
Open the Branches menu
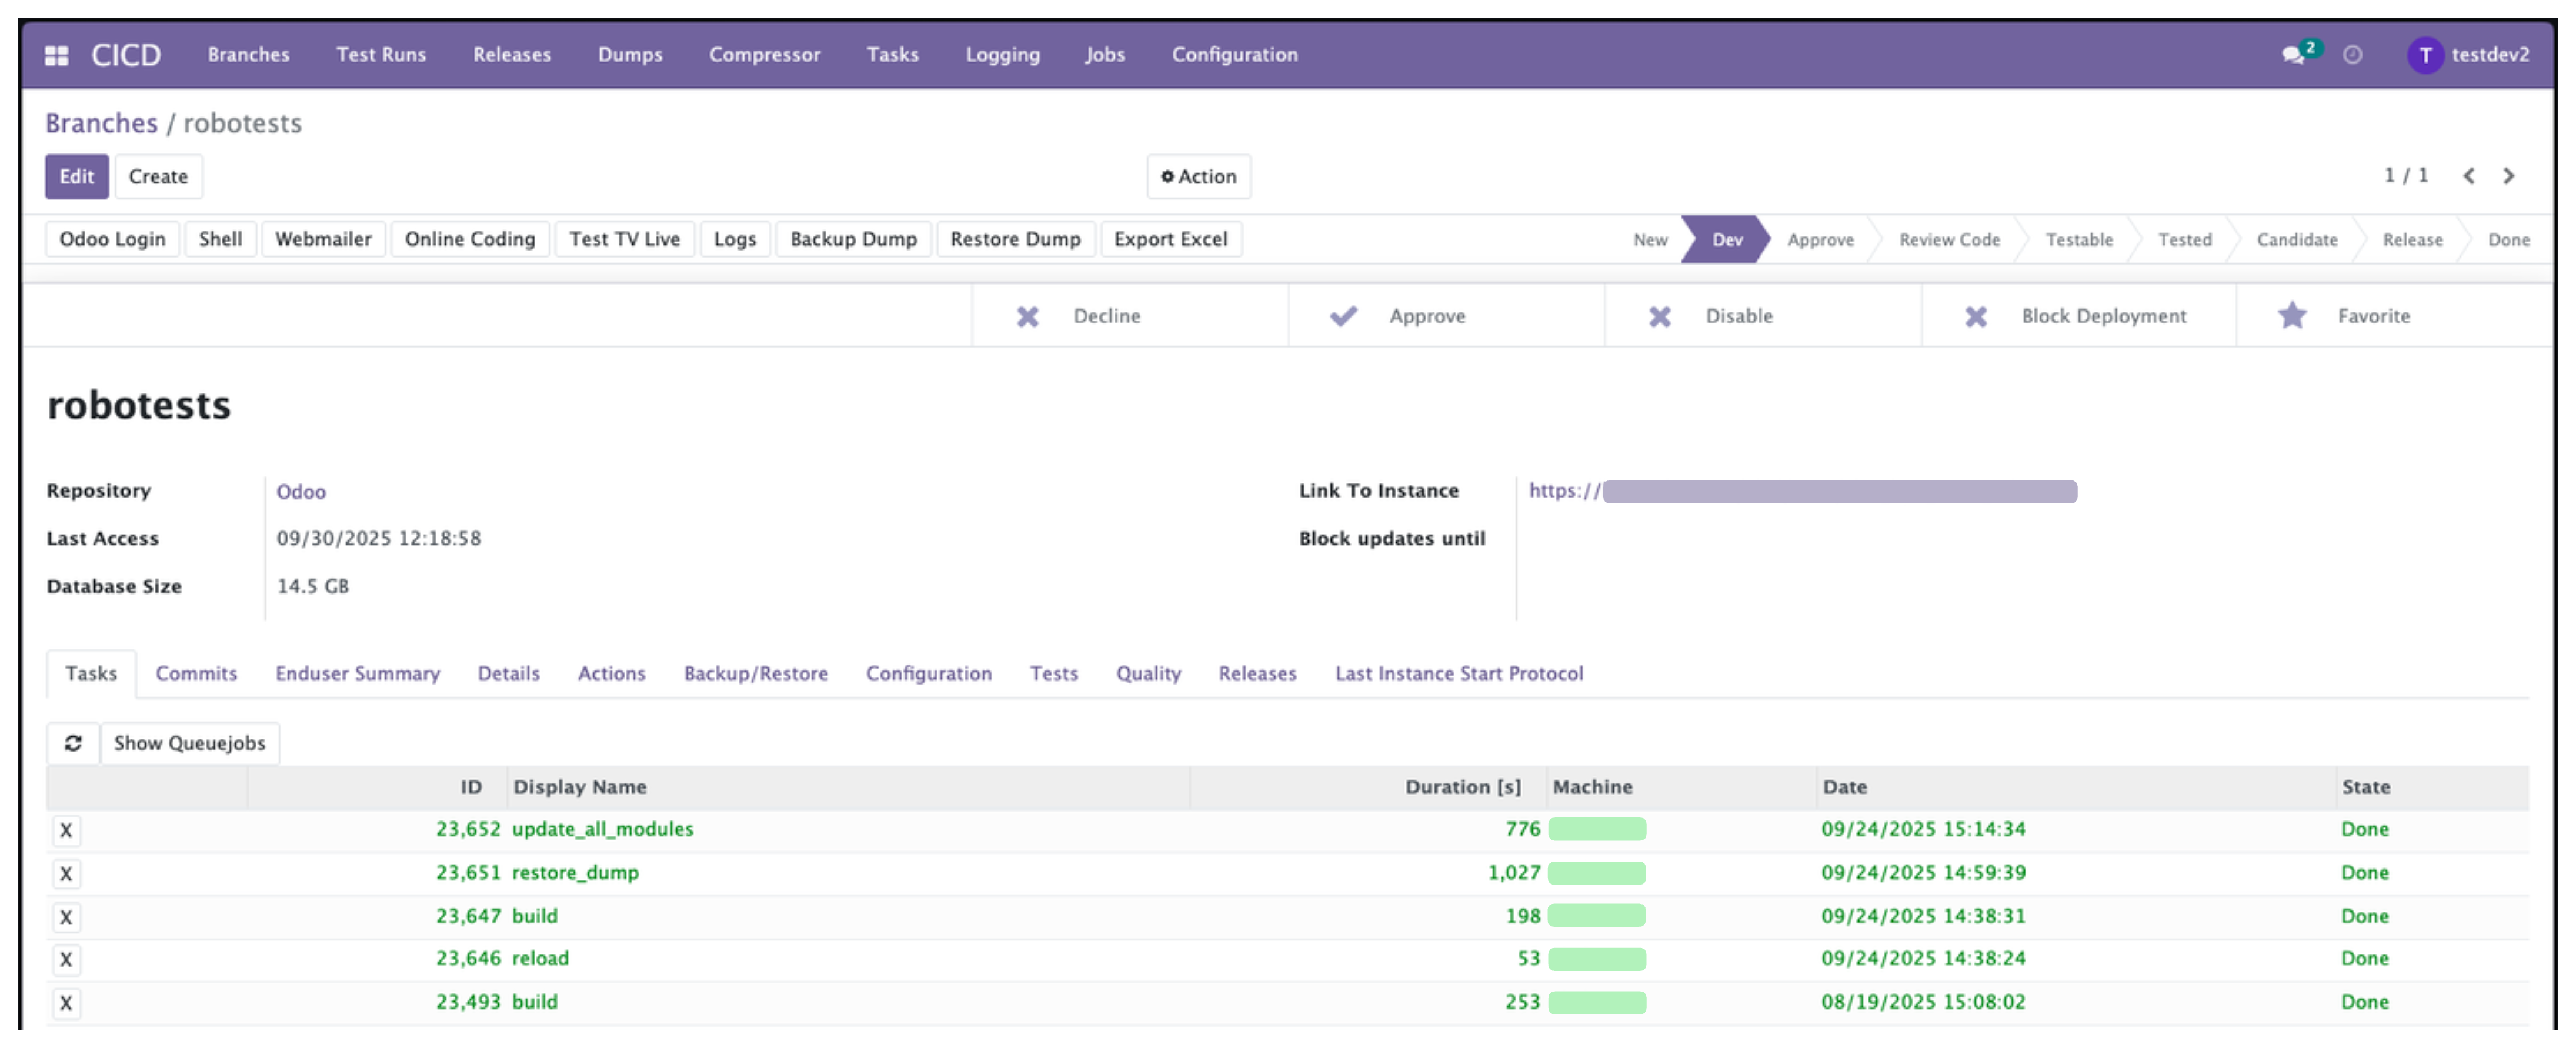pos(248,55)
